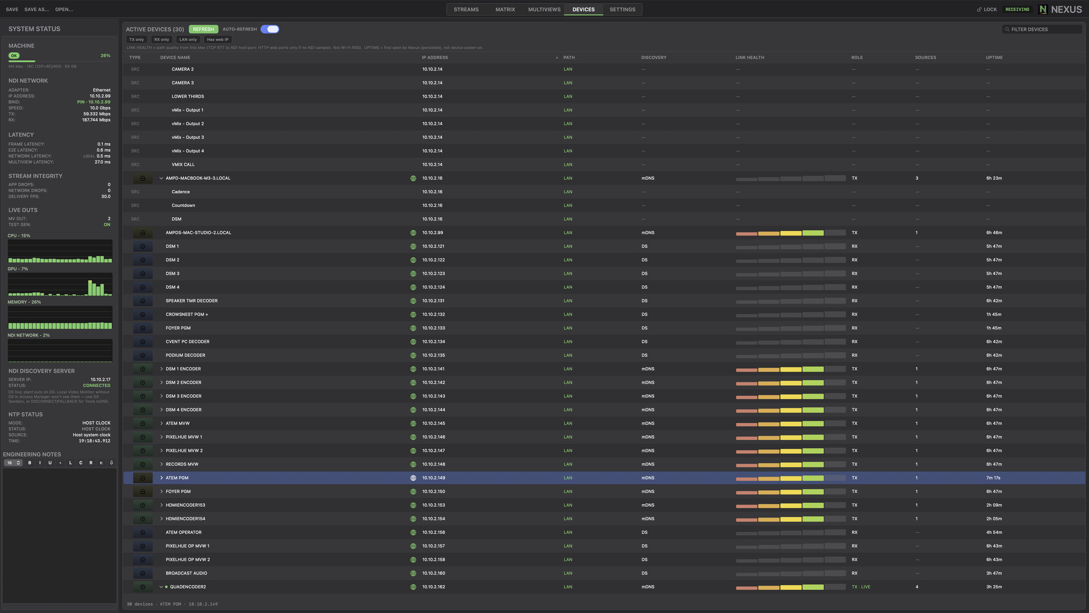
Task: Enable the TX only filter
Action: pos(137,40)
